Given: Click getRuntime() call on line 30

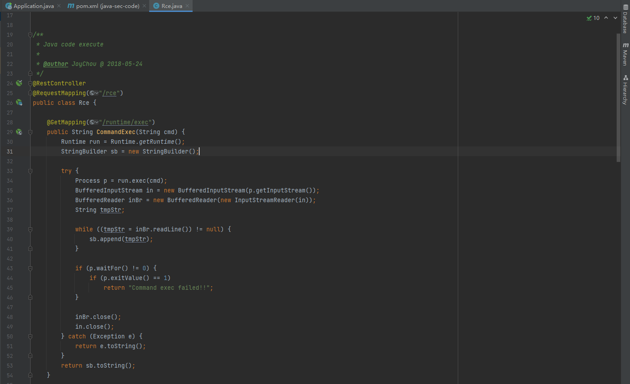Looking at the screenshot, I should [x=160, y=142].
